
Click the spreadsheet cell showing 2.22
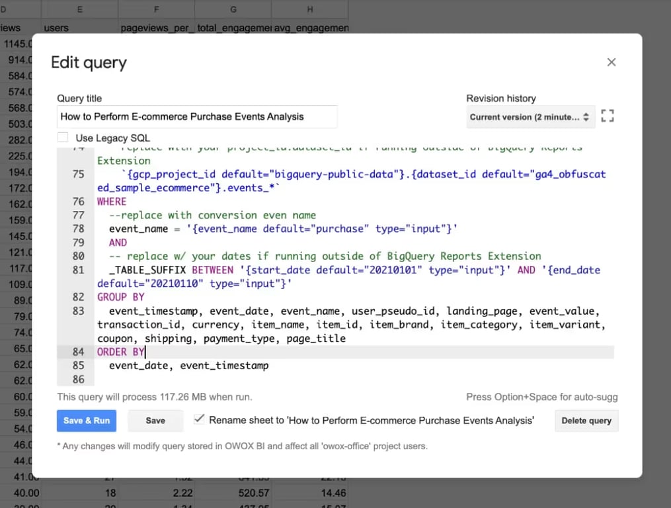click(156, 493)
